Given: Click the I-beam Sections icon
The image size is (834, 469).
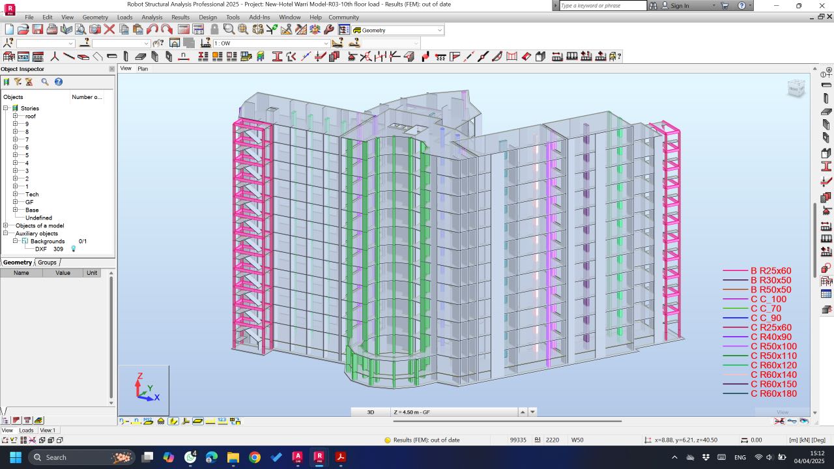Looking at the screenshot, I should coord(277,57).
